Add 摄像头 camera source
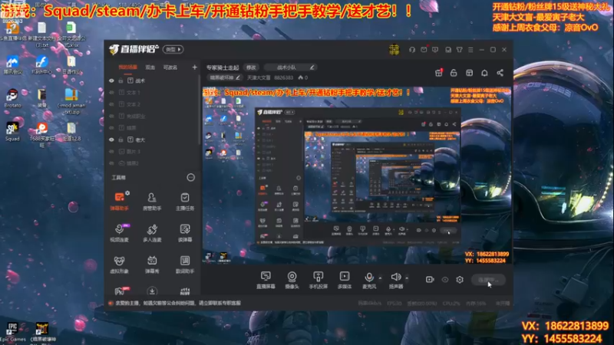614x345 pixels. [x=292, y=280]
